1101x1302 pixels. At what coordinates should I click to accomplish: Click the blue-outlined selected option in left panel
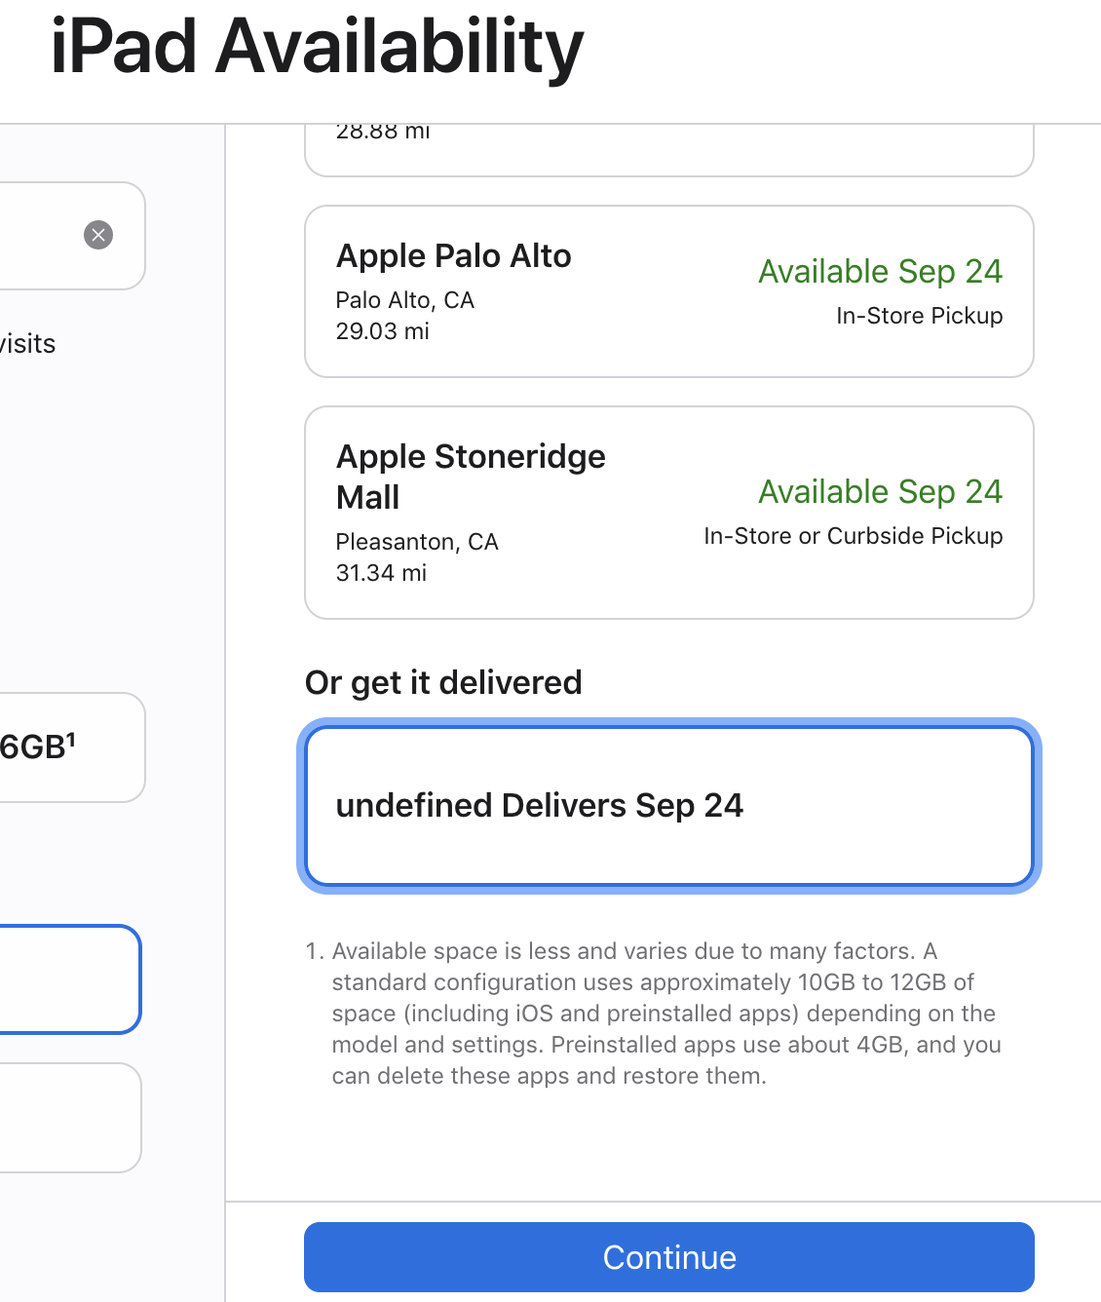(x=68, y=979)
